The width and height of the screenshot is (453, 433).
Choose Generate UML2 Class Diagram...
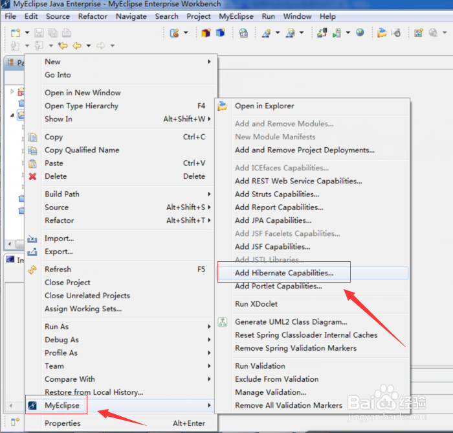[313, 322]
